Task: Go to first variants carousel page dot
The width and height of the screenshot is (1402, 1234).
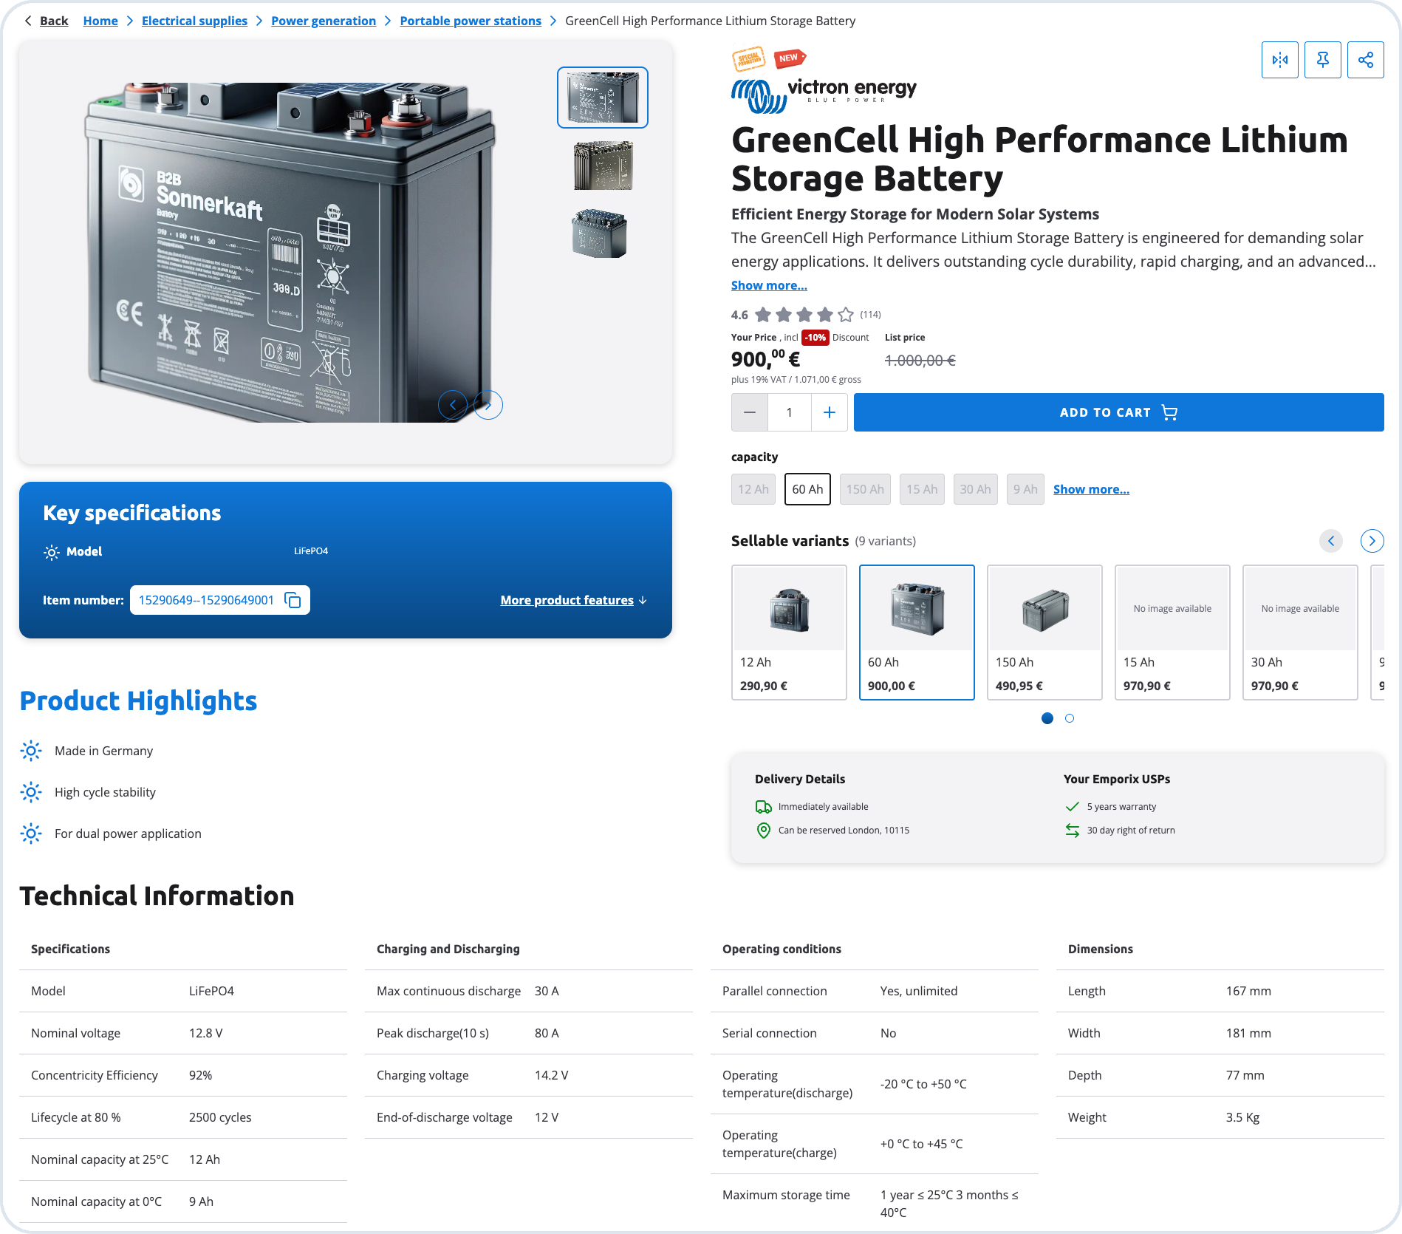Action: point(1047,718)
